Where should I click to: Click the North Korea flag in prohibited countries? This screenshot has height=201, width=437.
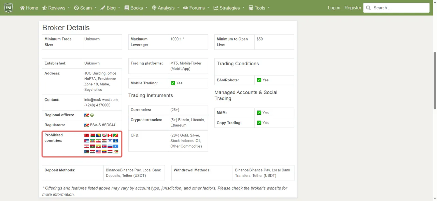click(104, 146)
